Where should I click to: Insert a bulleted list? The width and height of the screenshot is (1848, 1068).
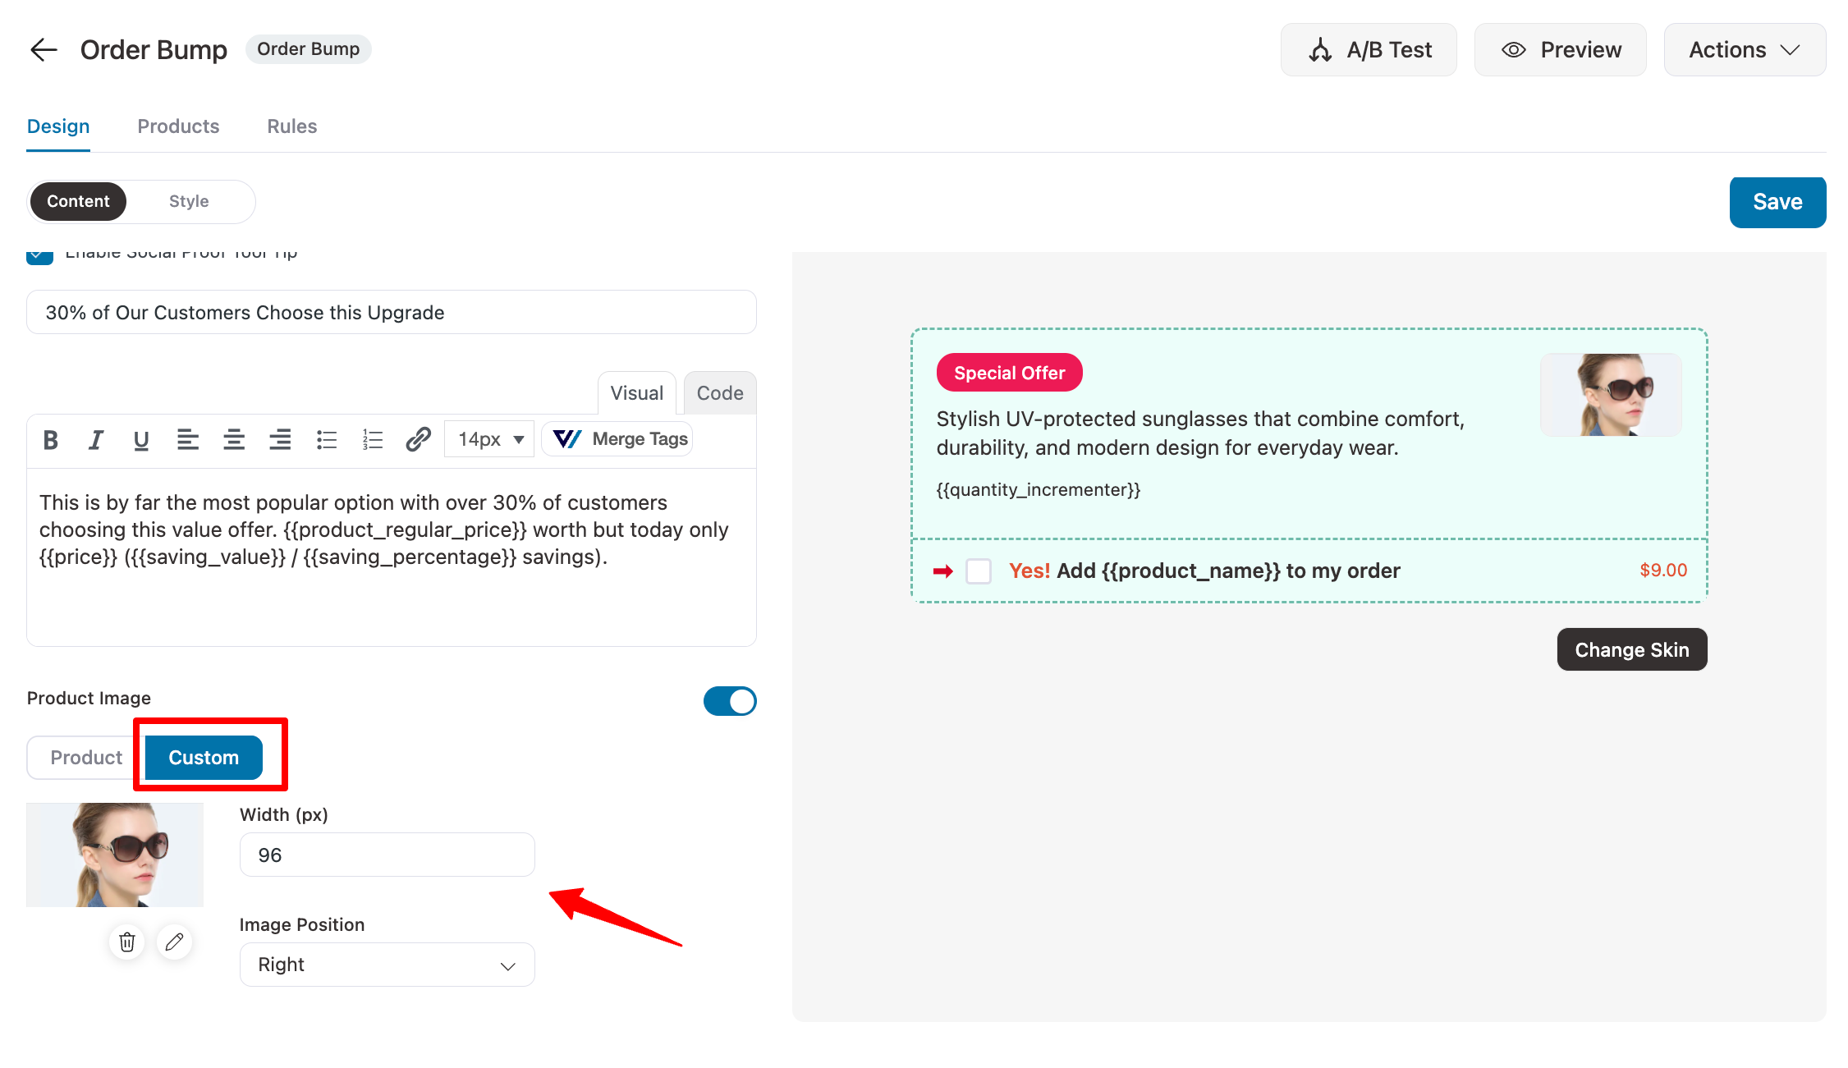coord(327,440)
